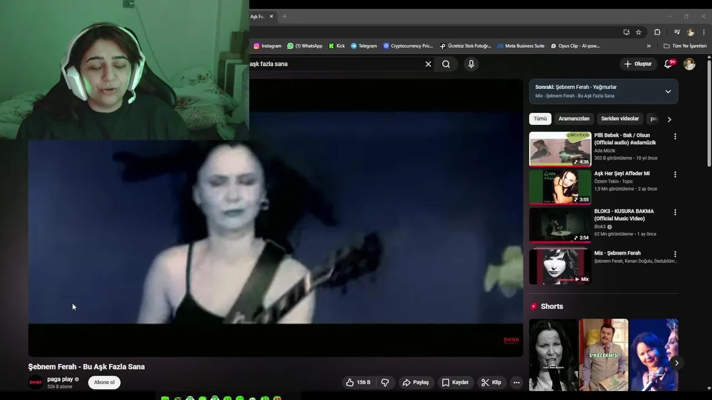Open the S*KECEKMİŞ! short thumbnail
This screenshot has height=400, width=712.
604,355
